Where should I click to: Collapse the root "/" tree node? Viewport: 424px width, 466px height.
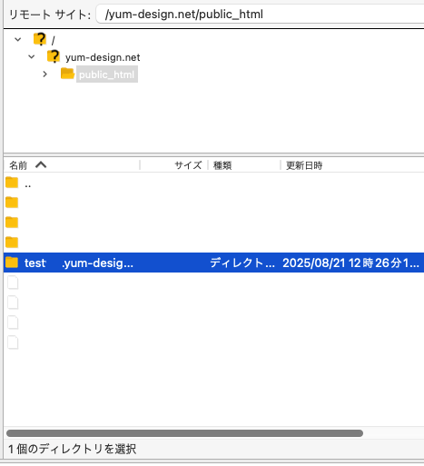[x=18, y=39]
